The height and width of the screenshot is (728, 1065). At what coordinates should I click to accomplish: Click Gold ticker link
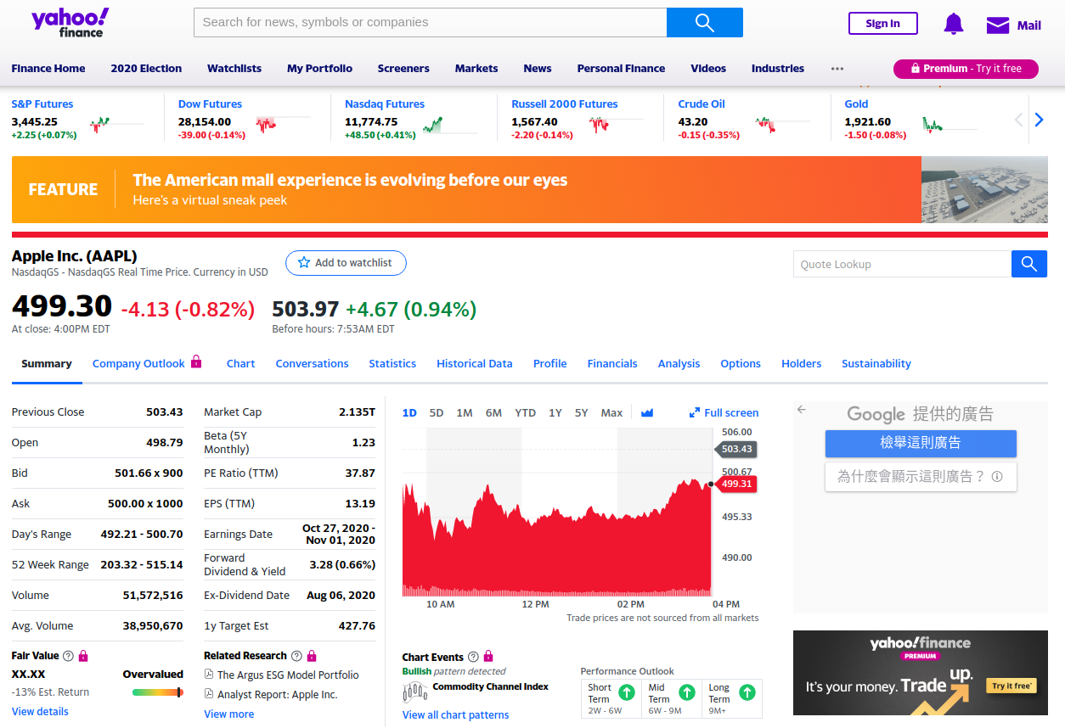click(x=857, y=104)
